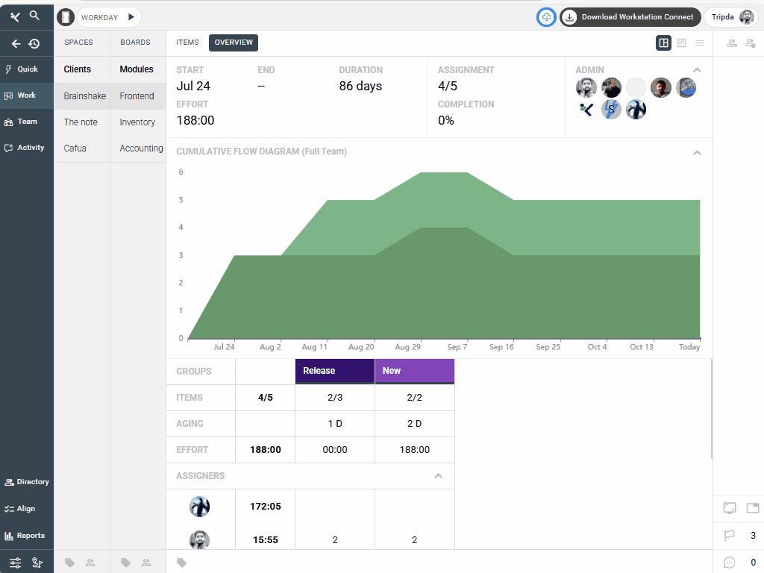This screenshot has height=573, width=764.
Task: Click the map route flag icon
Action: 37,563
